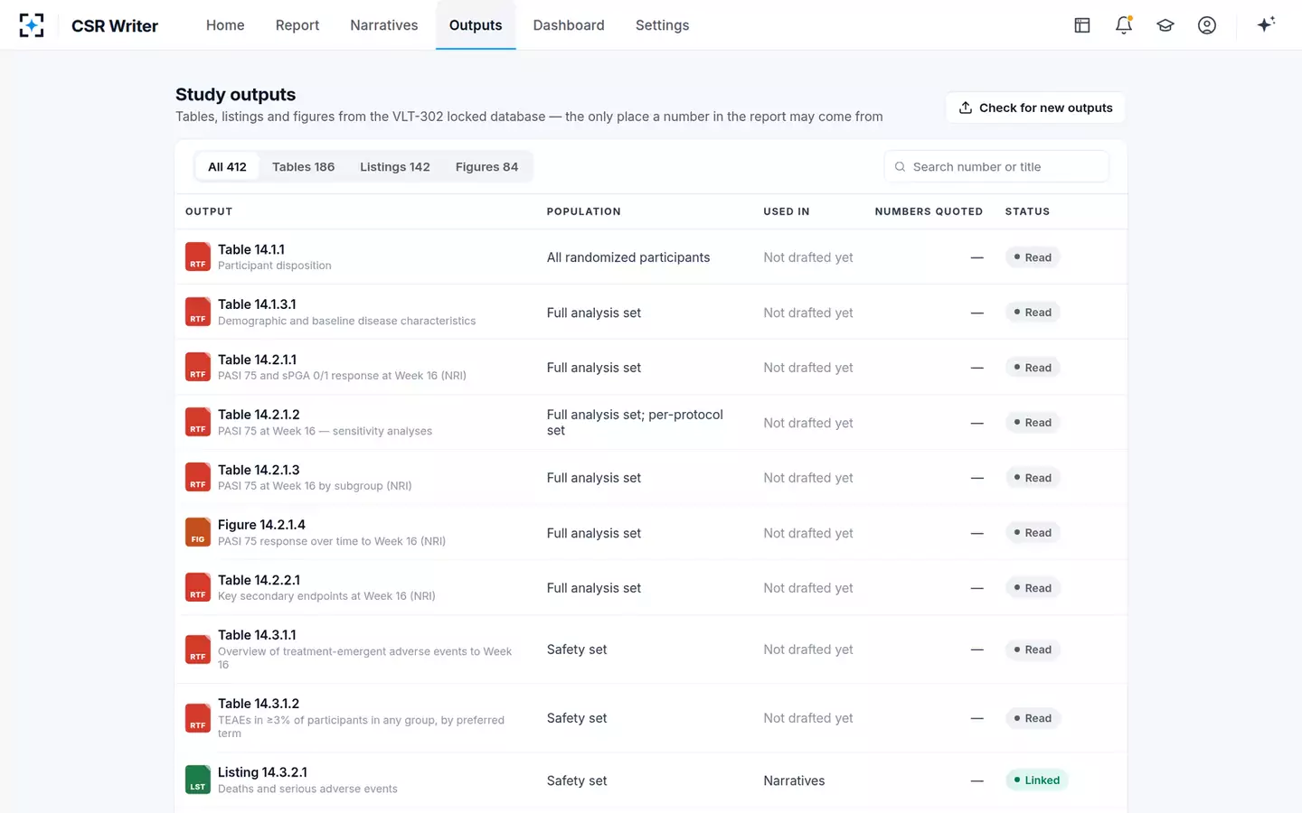Open the graduation cap learning icon

(1165, 25)
